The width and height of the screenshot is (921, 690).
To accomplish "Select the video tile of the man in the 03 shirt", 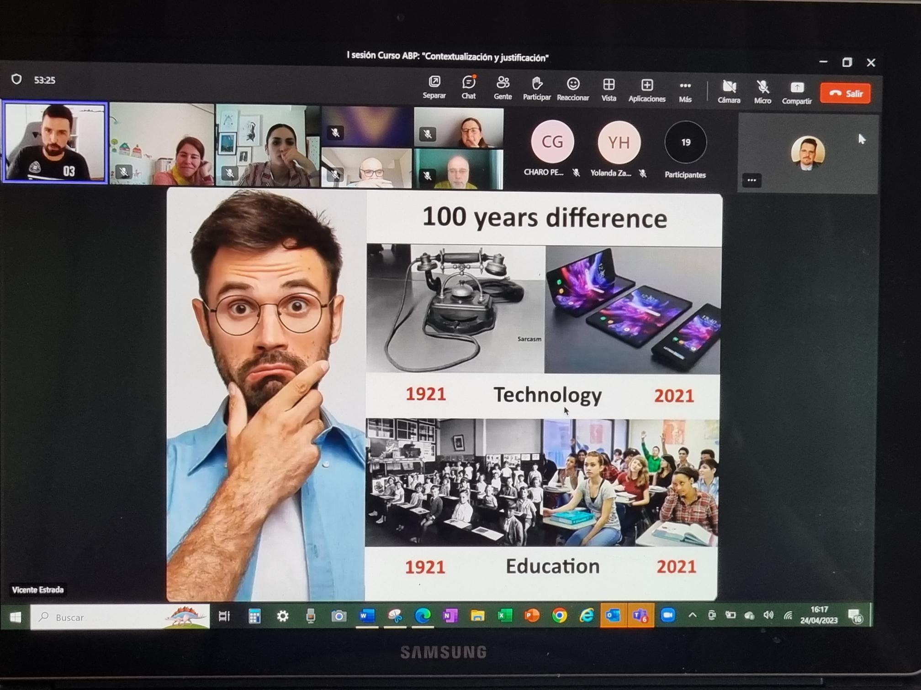I will tap(55, 142).
